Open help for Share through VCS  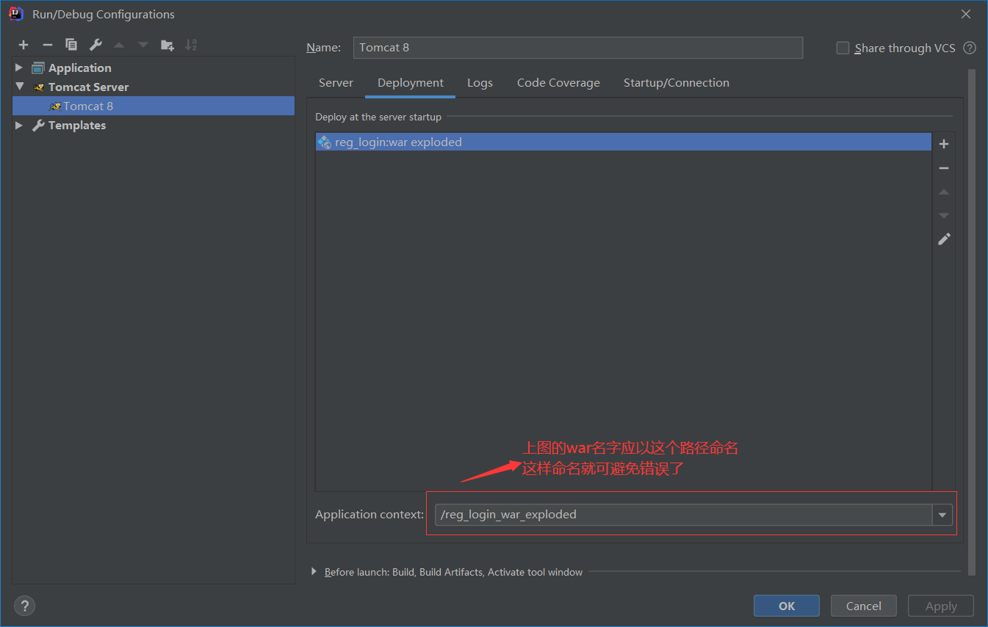tap(970, 48)
